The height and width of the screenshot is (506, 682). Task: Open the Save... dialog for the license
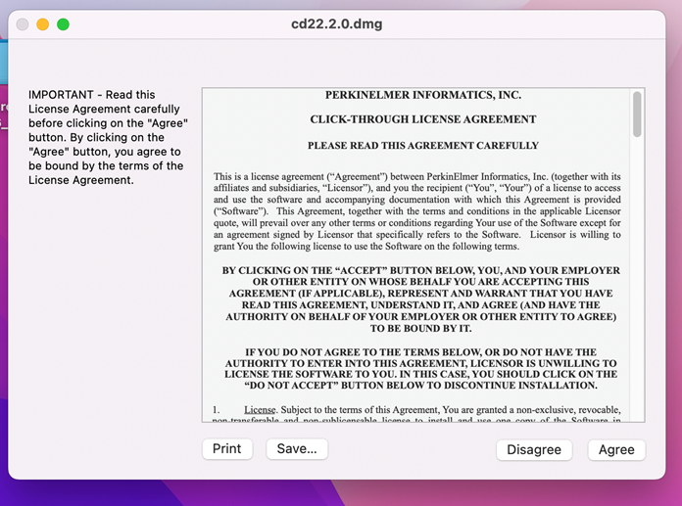(x=297, y=448)
